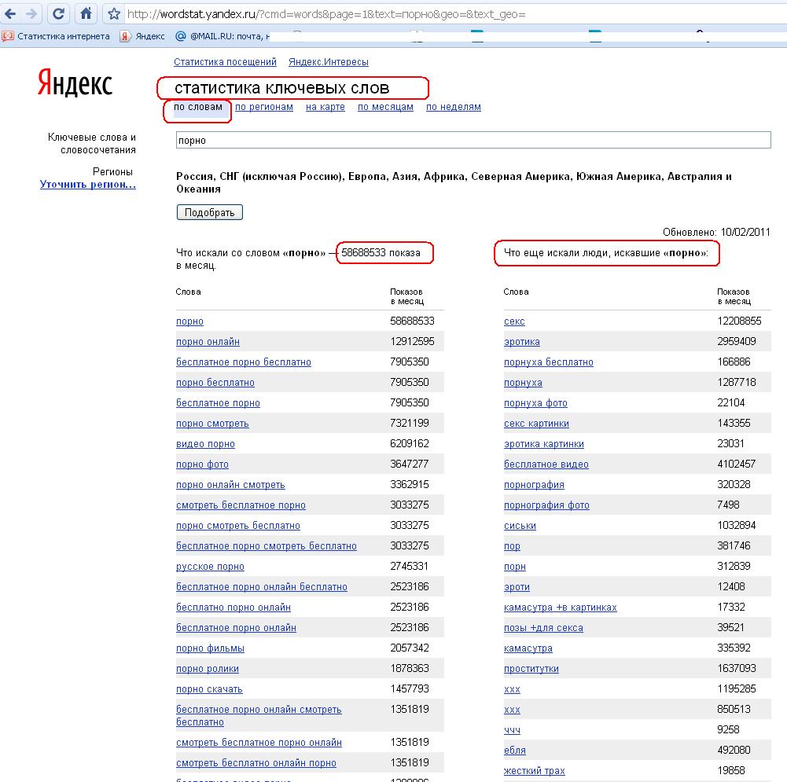
Task: Open the "Статистика посещений" link
Action: [225, 62]
